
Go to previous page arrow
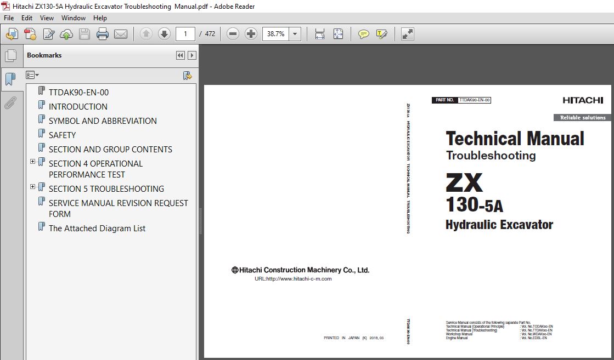tap(146, 34)
